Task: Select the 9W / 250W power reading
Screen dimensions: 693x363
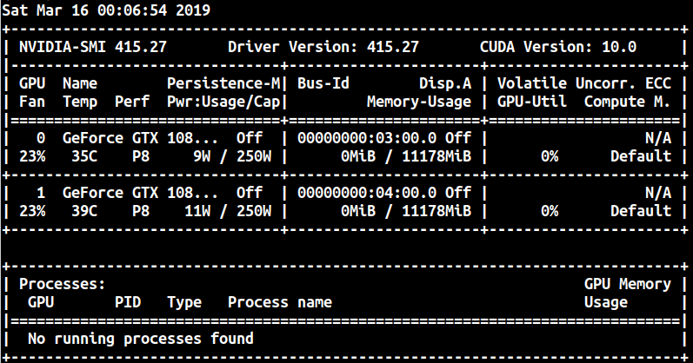Action: (x=231, y=156)
